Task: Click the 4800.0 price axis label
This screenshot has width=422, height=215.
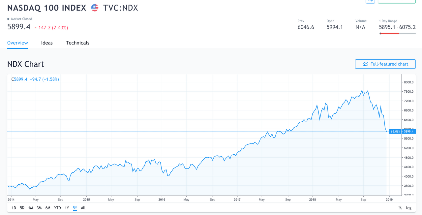Action: pyautogui.click(x=409, y=158)
